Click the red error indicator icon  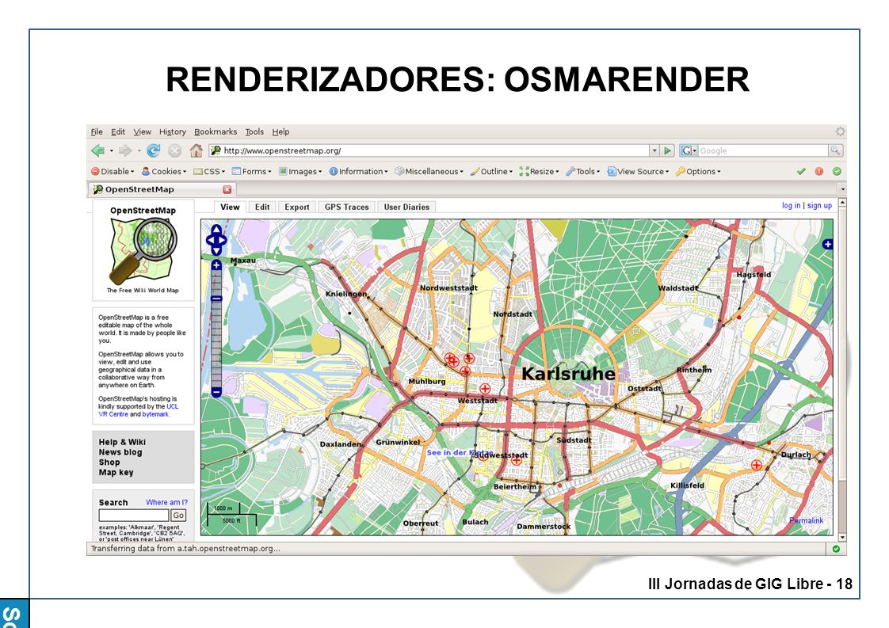(818, 171)
